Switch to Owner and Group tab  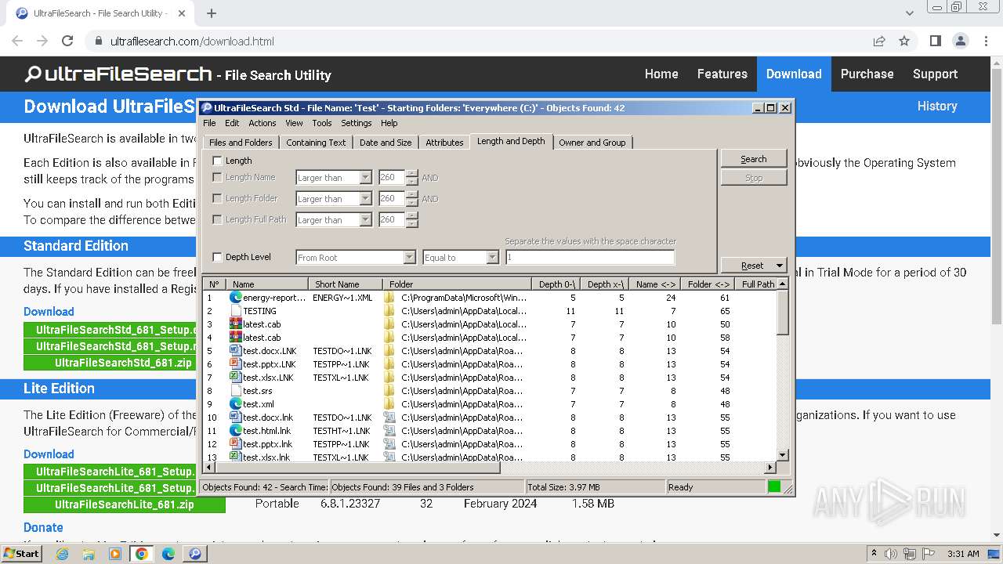(x=592, y=143)
